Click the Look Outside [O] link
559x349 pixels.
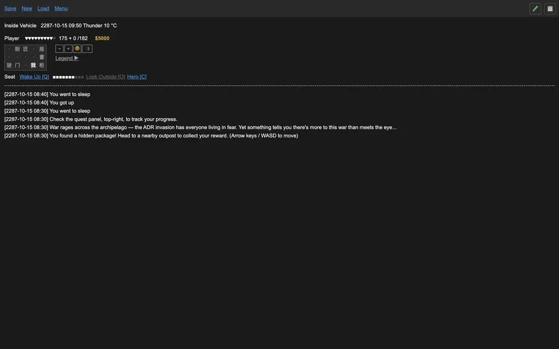pos(105,77)
